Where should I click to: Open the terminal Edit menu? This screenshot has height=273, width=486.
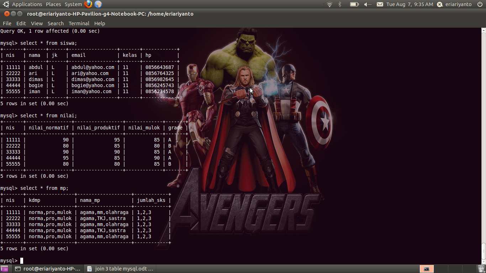tap(21, 23)
